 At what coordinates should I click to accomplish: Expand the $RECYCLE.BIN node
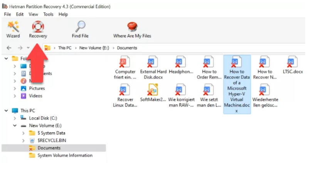coord(23,140)
